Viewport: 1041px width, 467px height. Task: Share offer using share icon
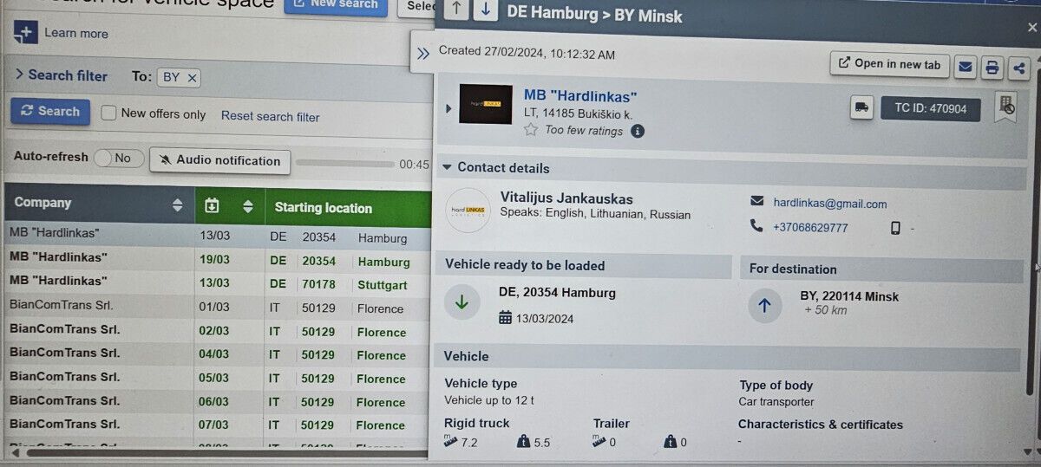[1019, 68]
